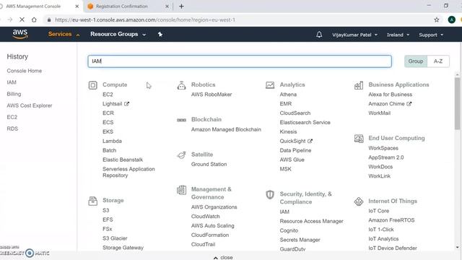
Task: Open AWS Cost Explorer from History
Action: [x=30, y=105]
